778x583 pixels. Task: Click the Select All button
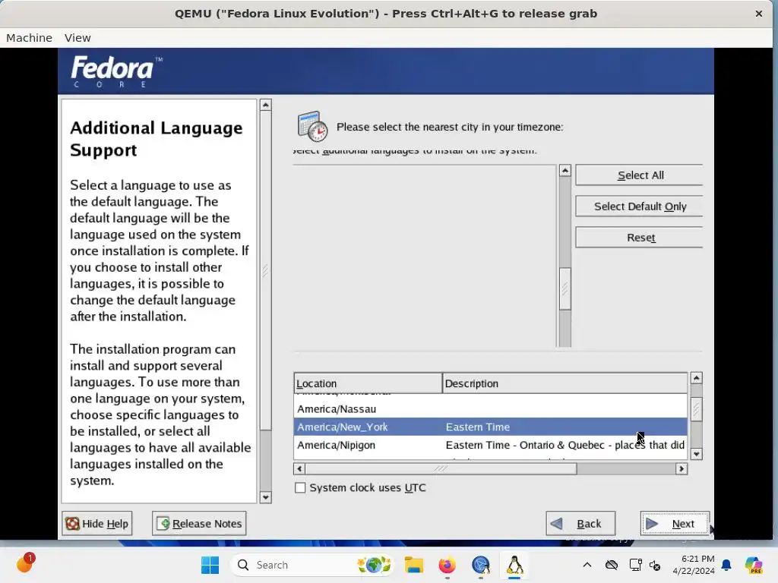[639, 175]
